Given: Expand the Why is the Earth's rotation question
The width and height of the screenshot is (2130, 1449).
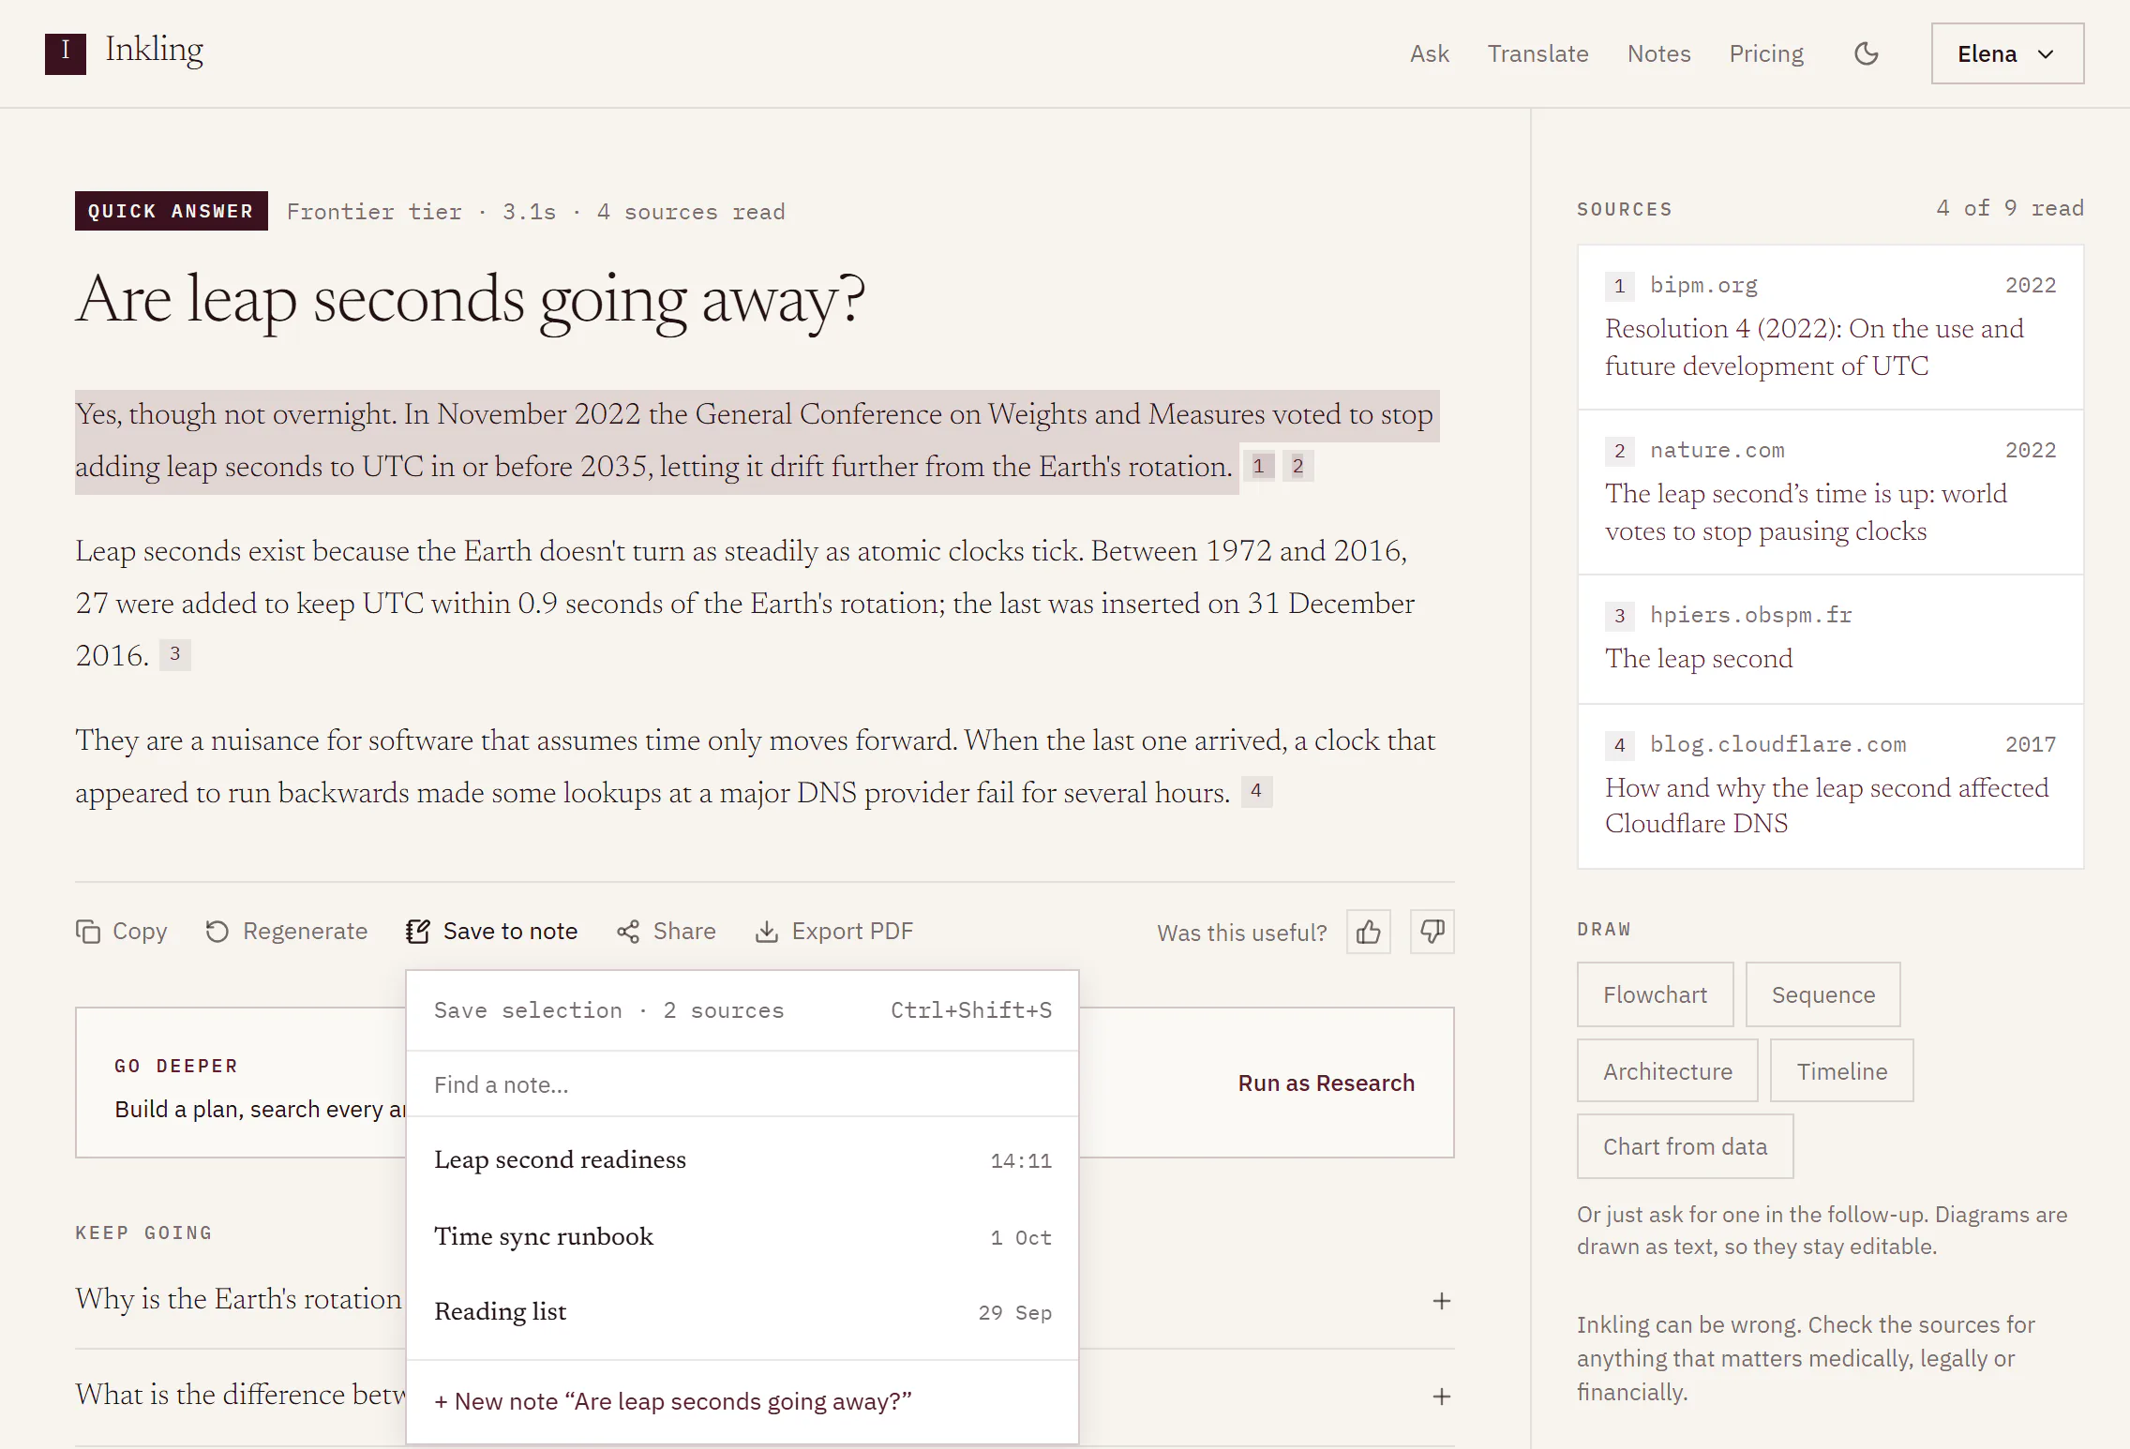Looking at the screenshot, I should pyautogui.click(x=1442, y=1301).
